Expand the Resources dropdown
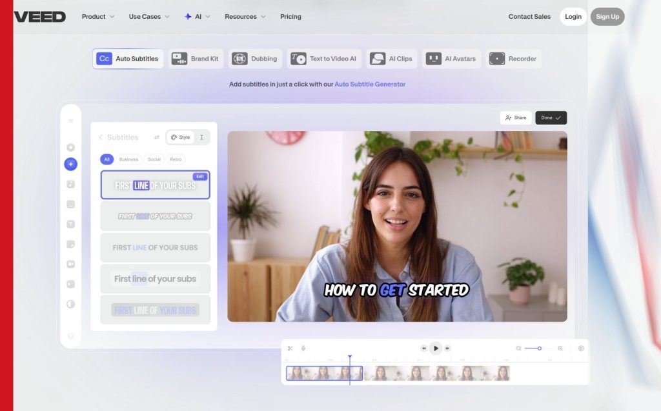This screenshot has height=411, width=661. [245, 16]
